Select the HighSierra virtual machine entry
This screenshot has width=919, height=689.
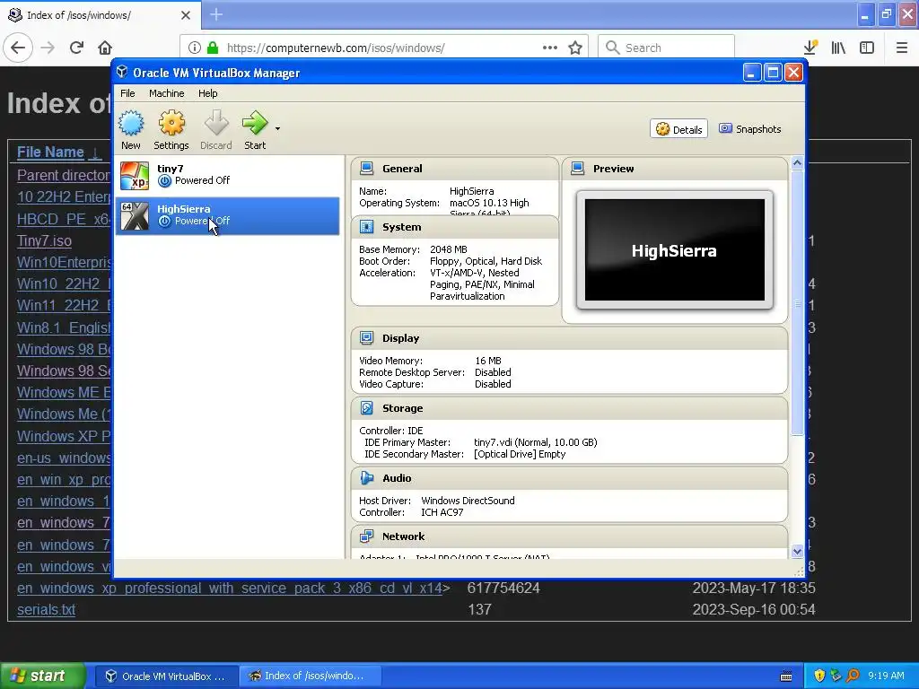click(227, 215)
